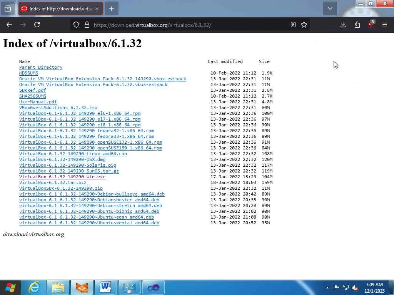The width and height of the screenshot is (394, 295).
Task: Click the download.virtualbox.org footer text
Action: click(34, 234)
